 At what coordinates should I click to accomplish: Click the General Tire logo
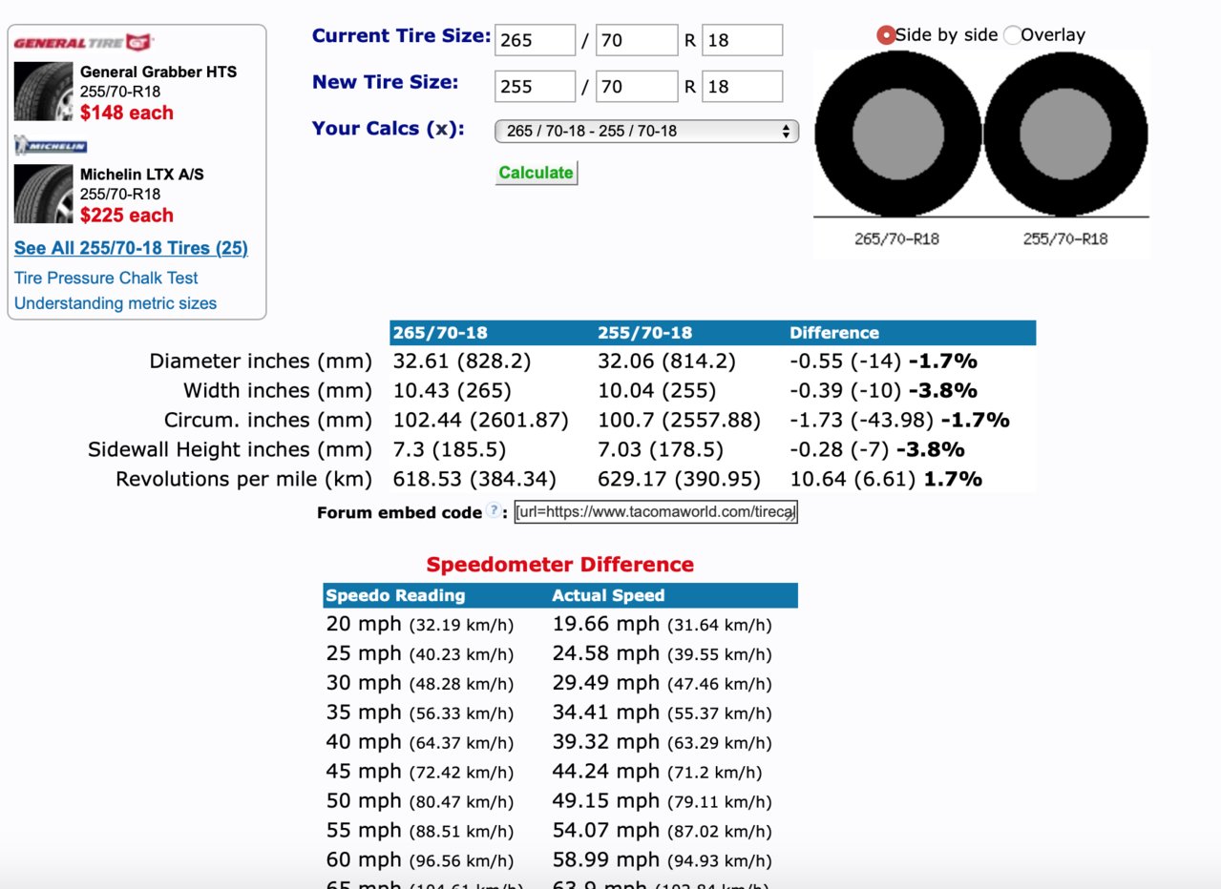click(x=84, y=42)
